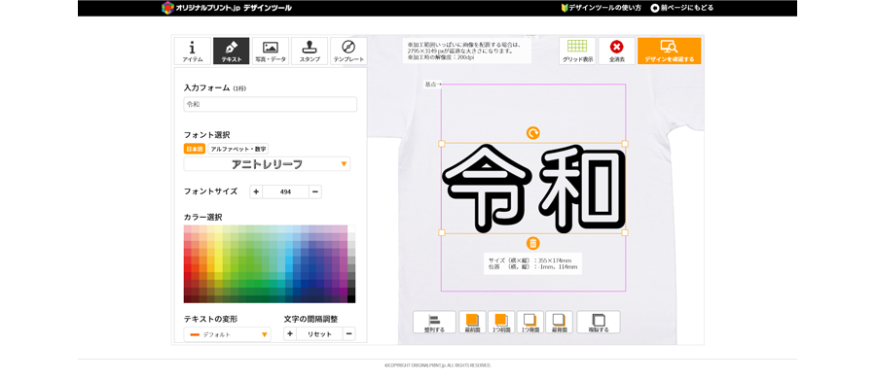The width and height of the screenshot is (876, 380).
Task: Pick the white swatch at the palette's top-right
Action: (x=351, y=229)
